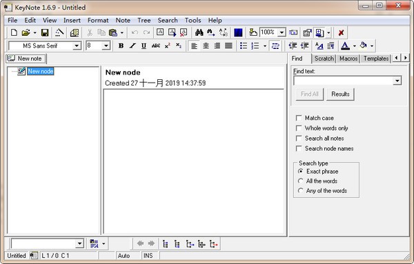
Task: Open the font size dropdown
Action: [106, 46]
